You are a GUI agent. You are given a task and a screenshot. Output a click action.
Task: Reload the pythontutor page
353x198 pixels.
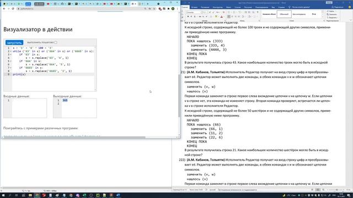[13, 9]
